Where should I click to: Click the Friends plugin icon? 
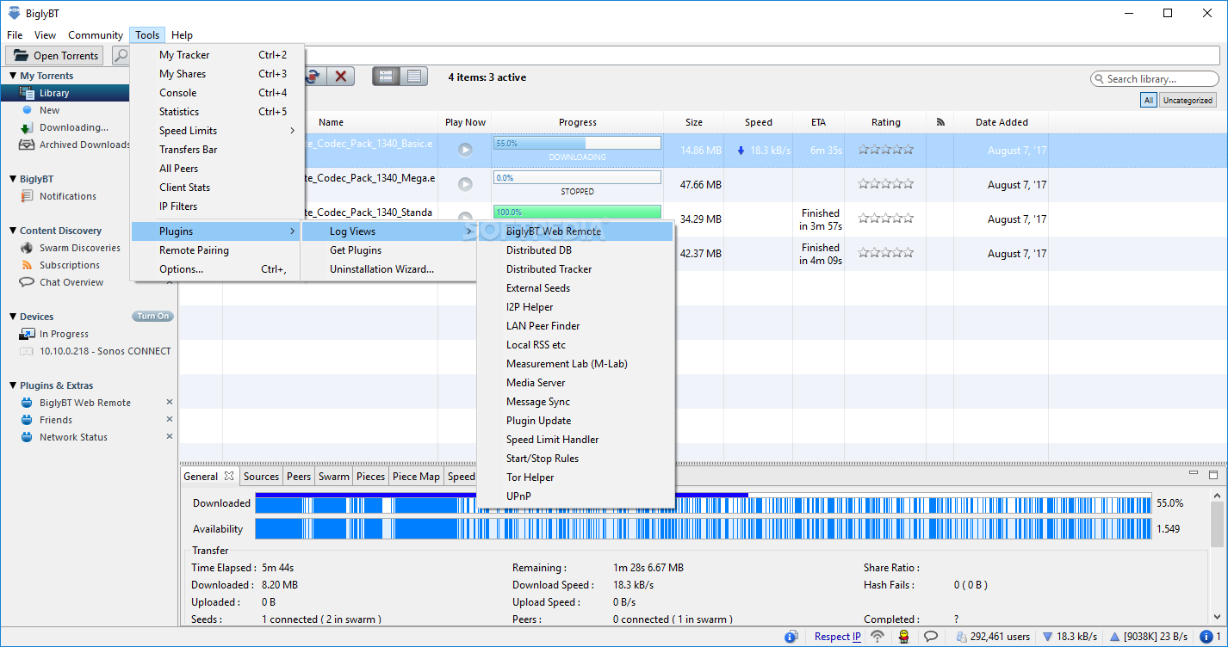click(28, 420)
